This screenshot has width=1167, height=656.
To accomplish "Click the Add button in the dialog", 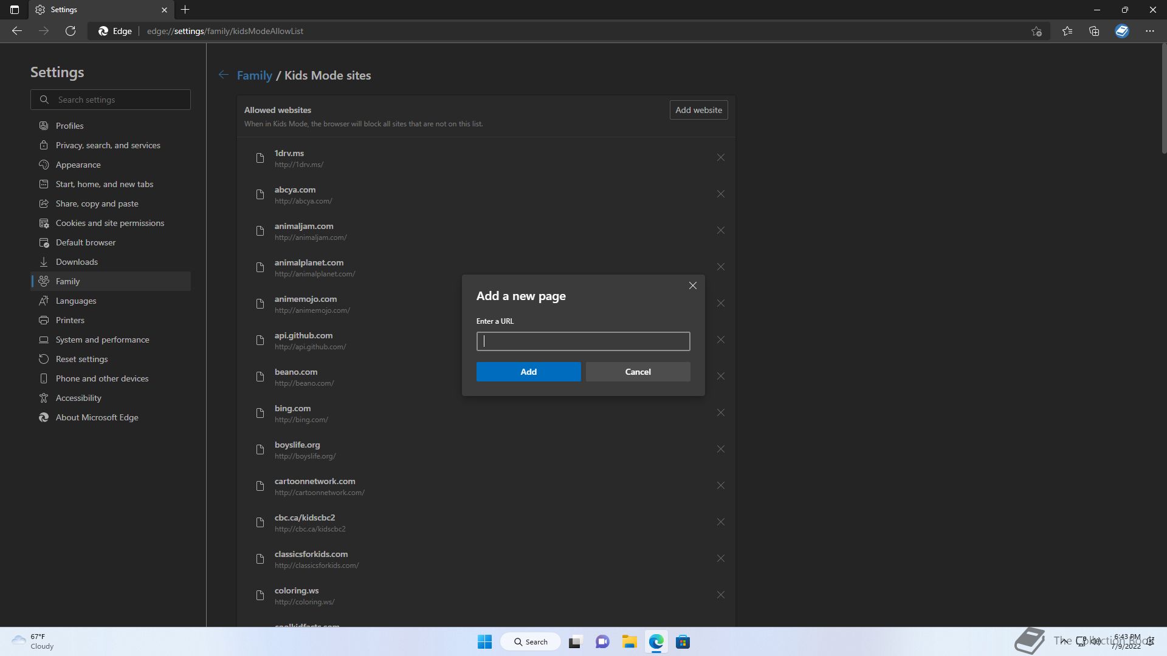I will pos(528,372).
